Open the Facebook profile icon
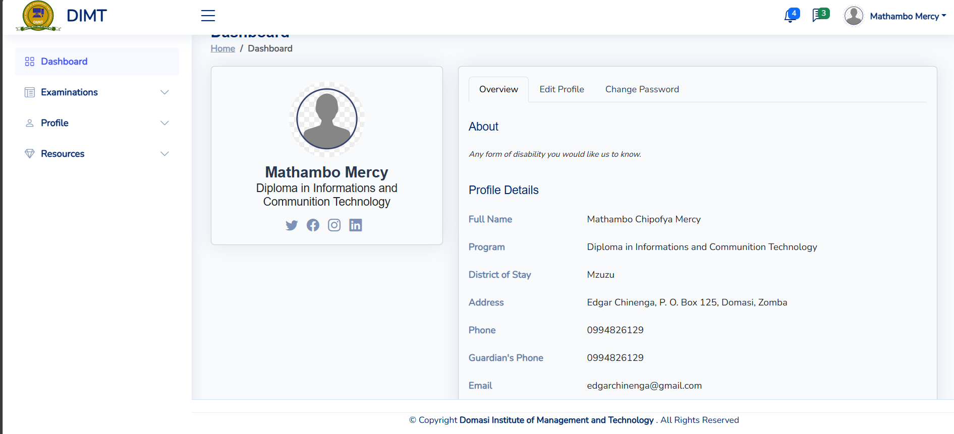Screen dimensions: 954x434 pos(313,225)
